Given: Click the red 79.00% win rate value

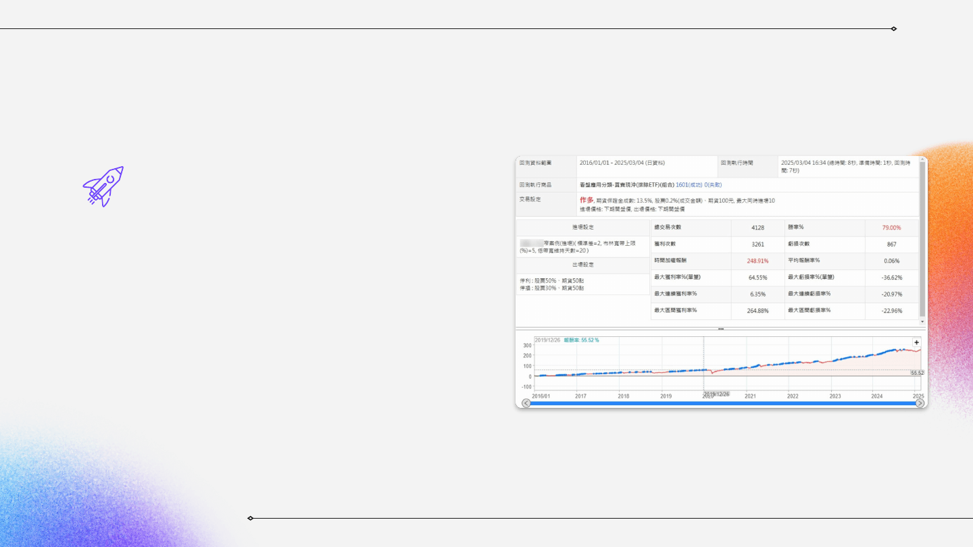Looking at the screenshot, I should coord(891,228).
